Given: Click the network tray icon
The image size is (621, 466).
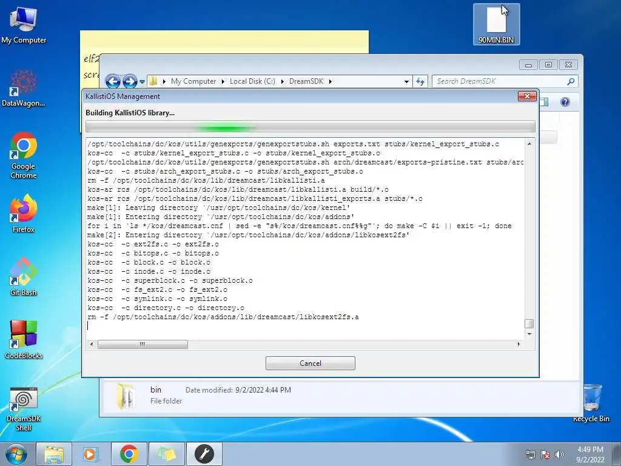Looking at the screenshot, I should click(x=530, y=454).
